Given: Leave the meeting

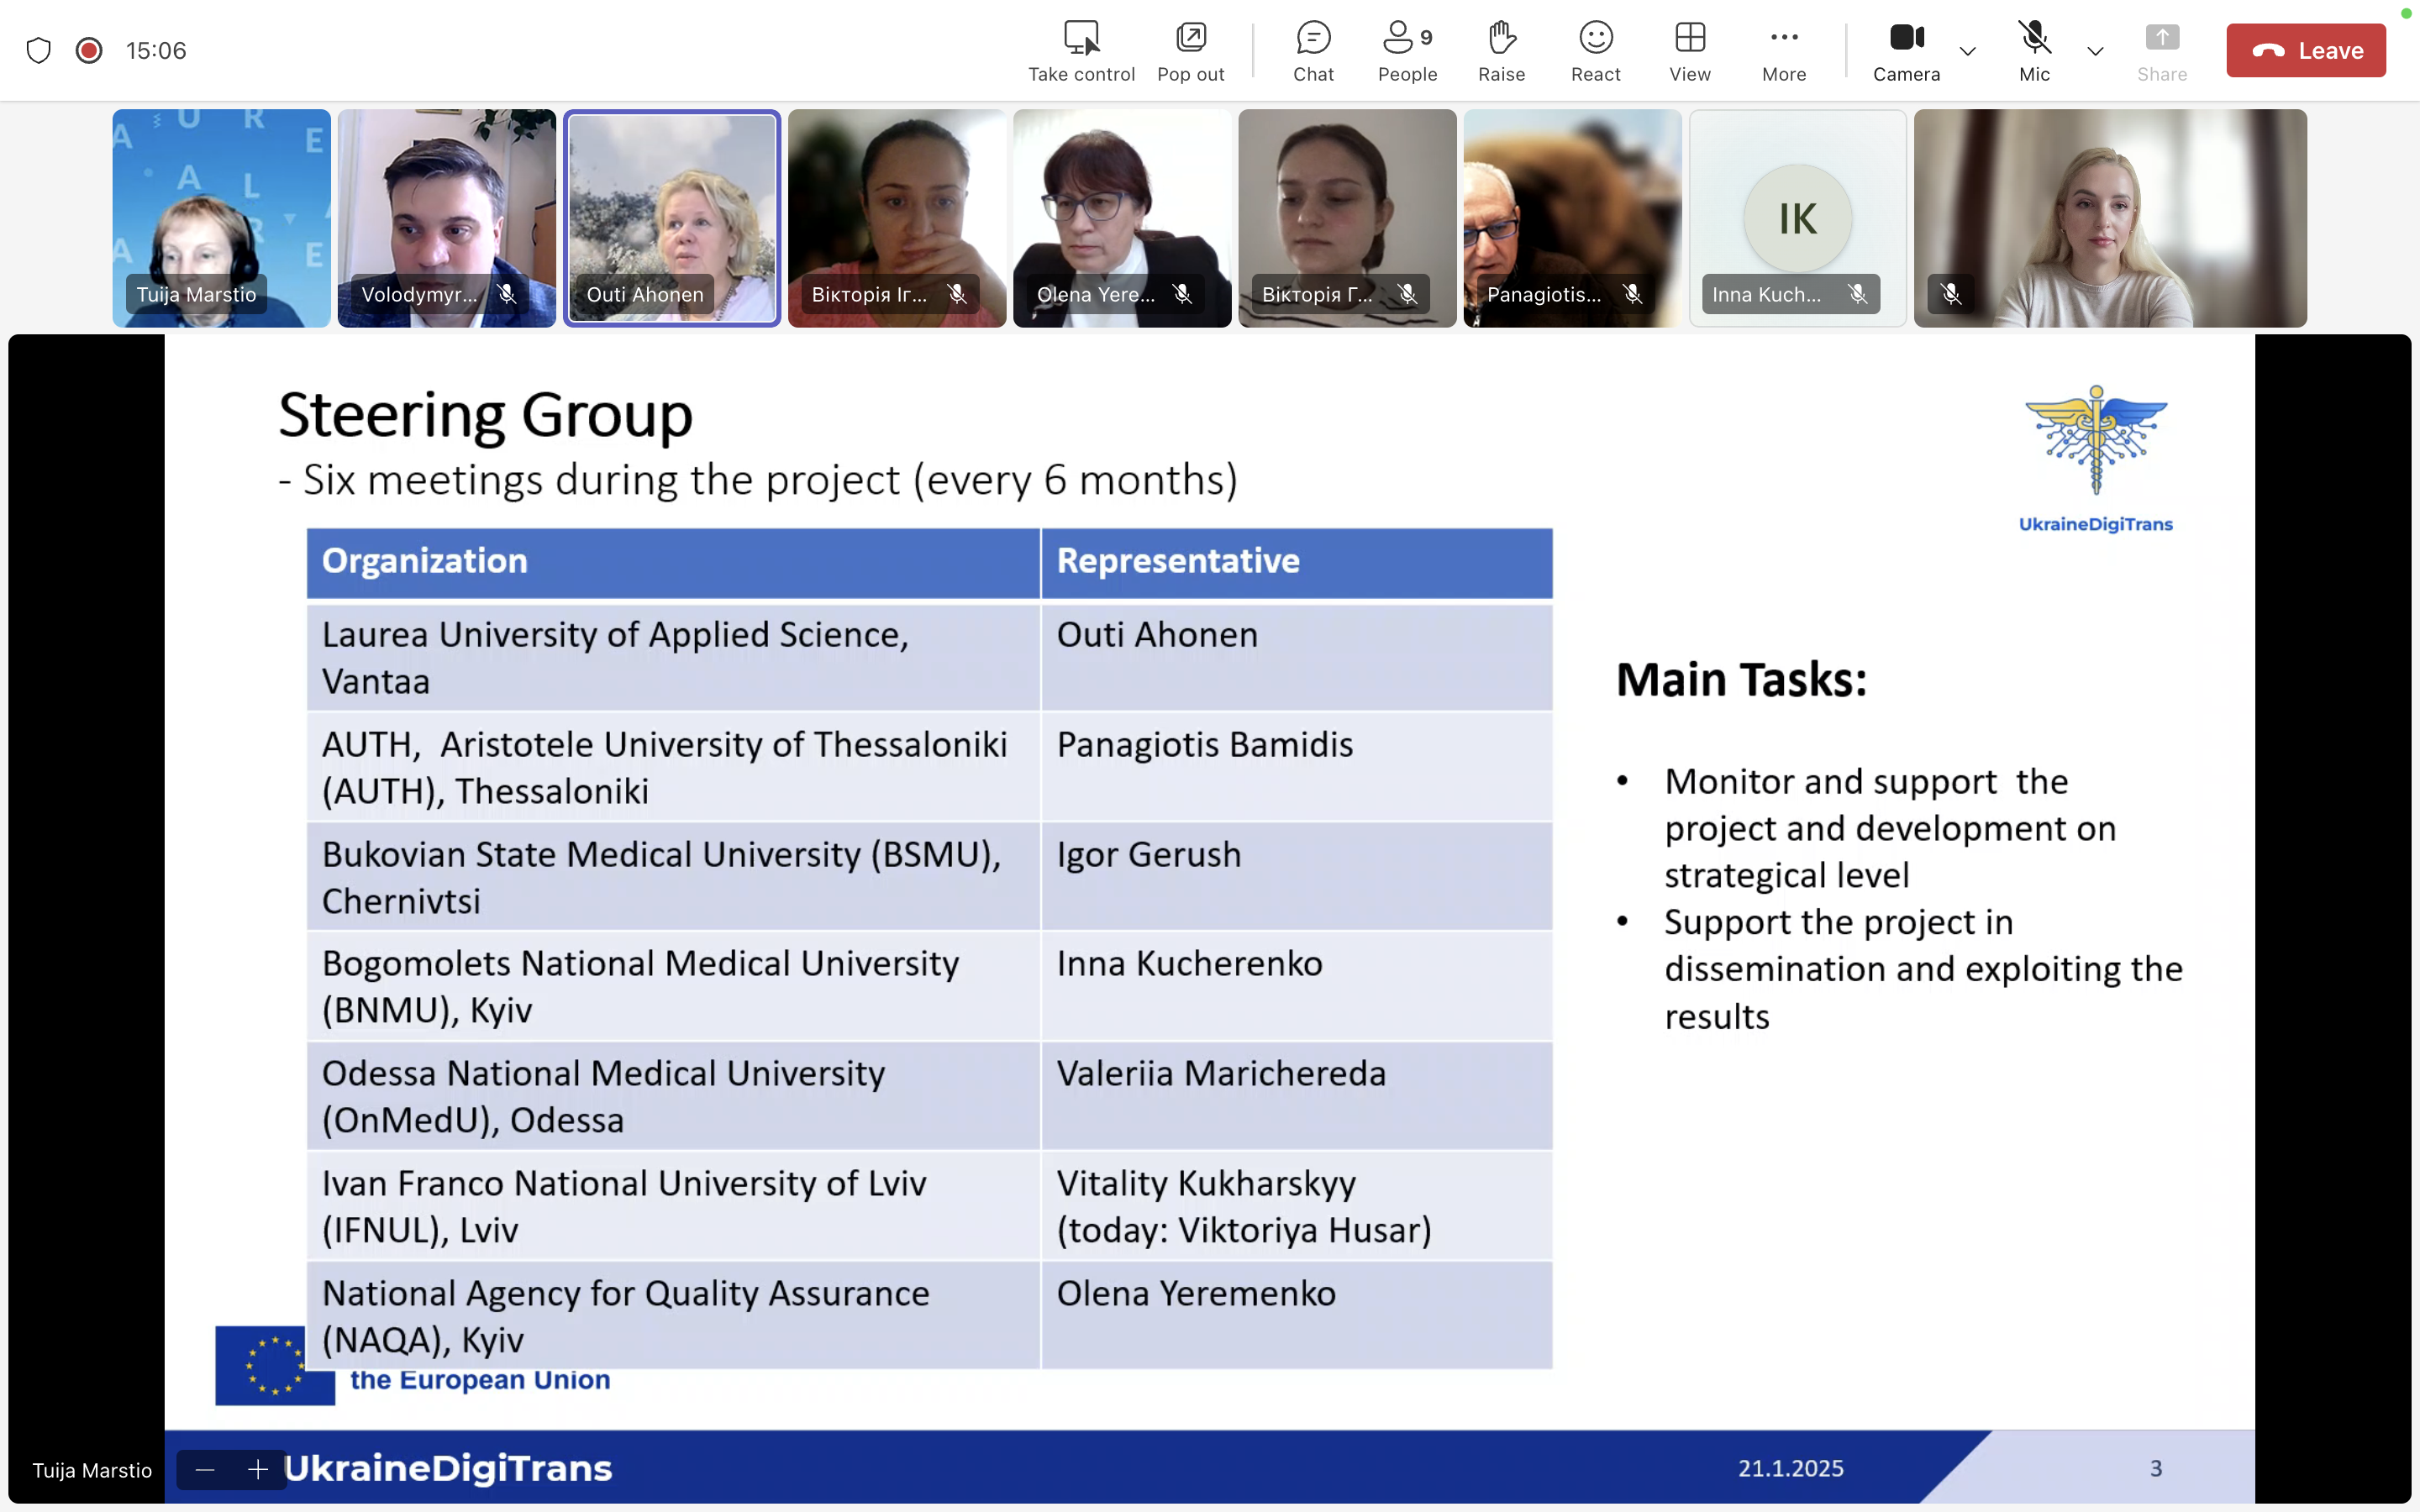Looking at the screenshot, I should (2305, 50).
